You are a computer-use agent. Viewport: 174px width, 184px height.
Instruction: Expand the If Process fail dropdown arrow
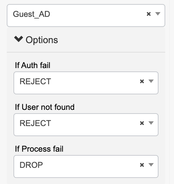[x=151, y=165]
